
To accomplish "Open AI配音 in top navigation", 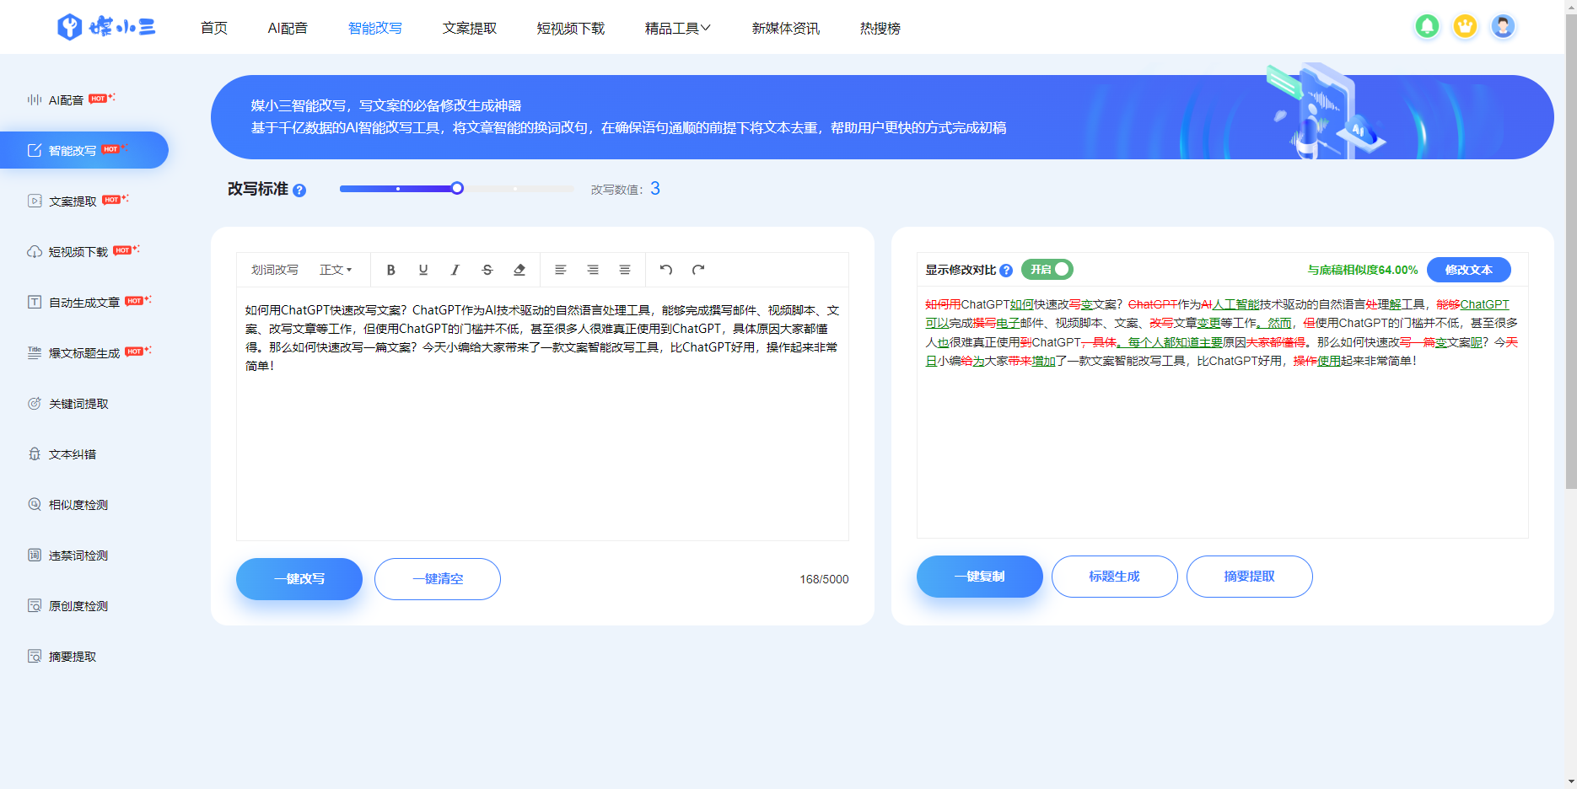I will (x=288, y=28).
